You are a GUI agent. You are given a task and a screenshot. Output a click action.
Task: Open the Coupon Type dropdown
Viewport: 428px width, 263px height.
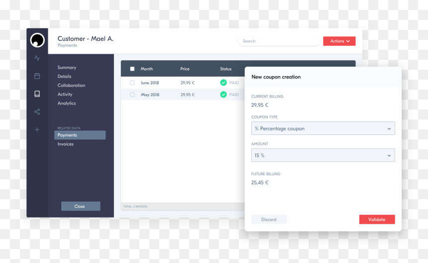(x=323, y=129)
